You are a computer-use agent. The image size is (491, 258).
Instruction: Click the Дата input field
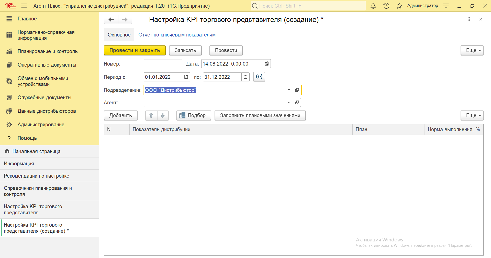232,64
